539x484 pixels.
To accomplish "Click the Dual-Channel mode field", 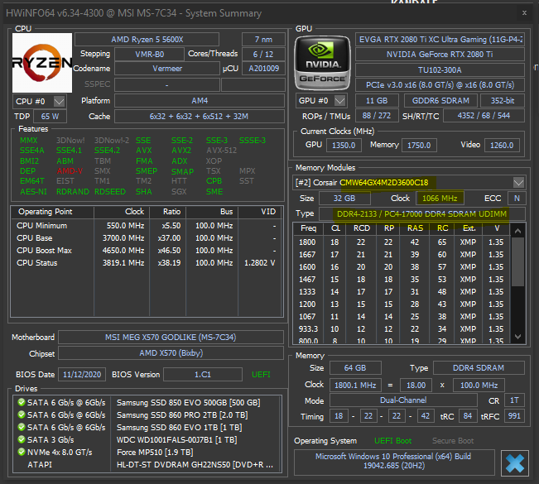I will pos(403,400).
